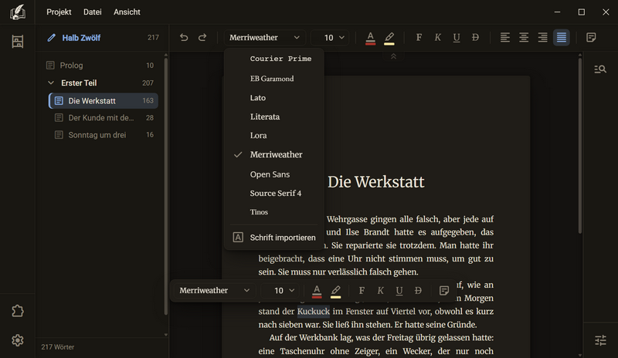The image size is (618, 358).
Task: Open the search panel icon on right
Action: (x=600, y=69)
